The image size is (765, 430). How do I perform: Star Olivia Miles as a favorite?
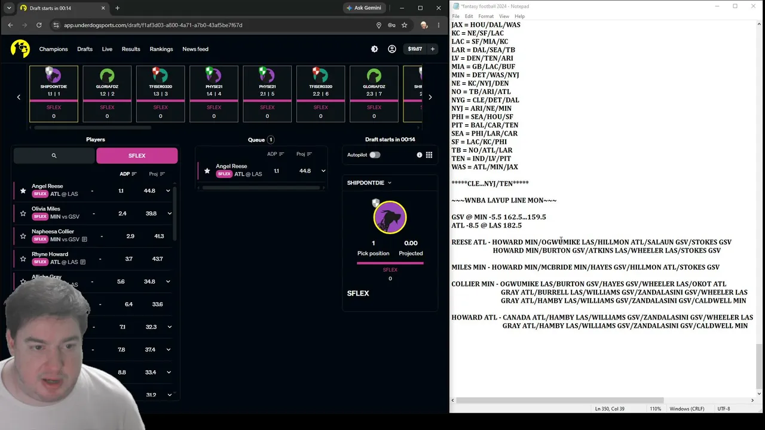click(x=23, y=213)
